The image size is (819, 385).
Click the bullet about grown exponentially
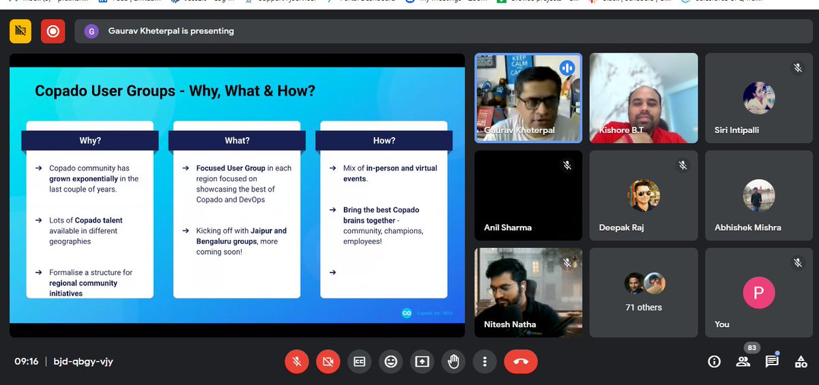(94, 179)
